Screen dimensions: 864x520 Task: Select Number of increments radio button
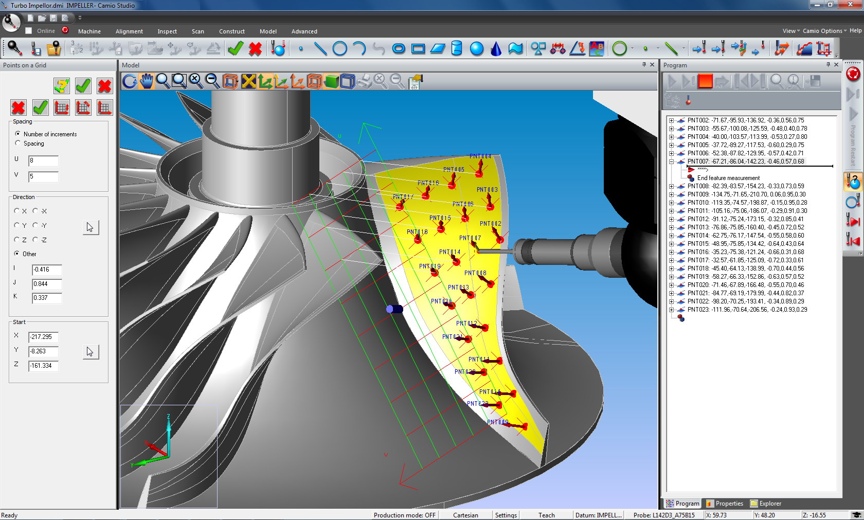(x=17, y=134)
